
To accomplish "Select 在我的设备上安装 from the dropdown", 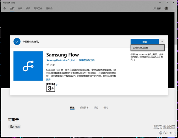I will click(147, 48).
